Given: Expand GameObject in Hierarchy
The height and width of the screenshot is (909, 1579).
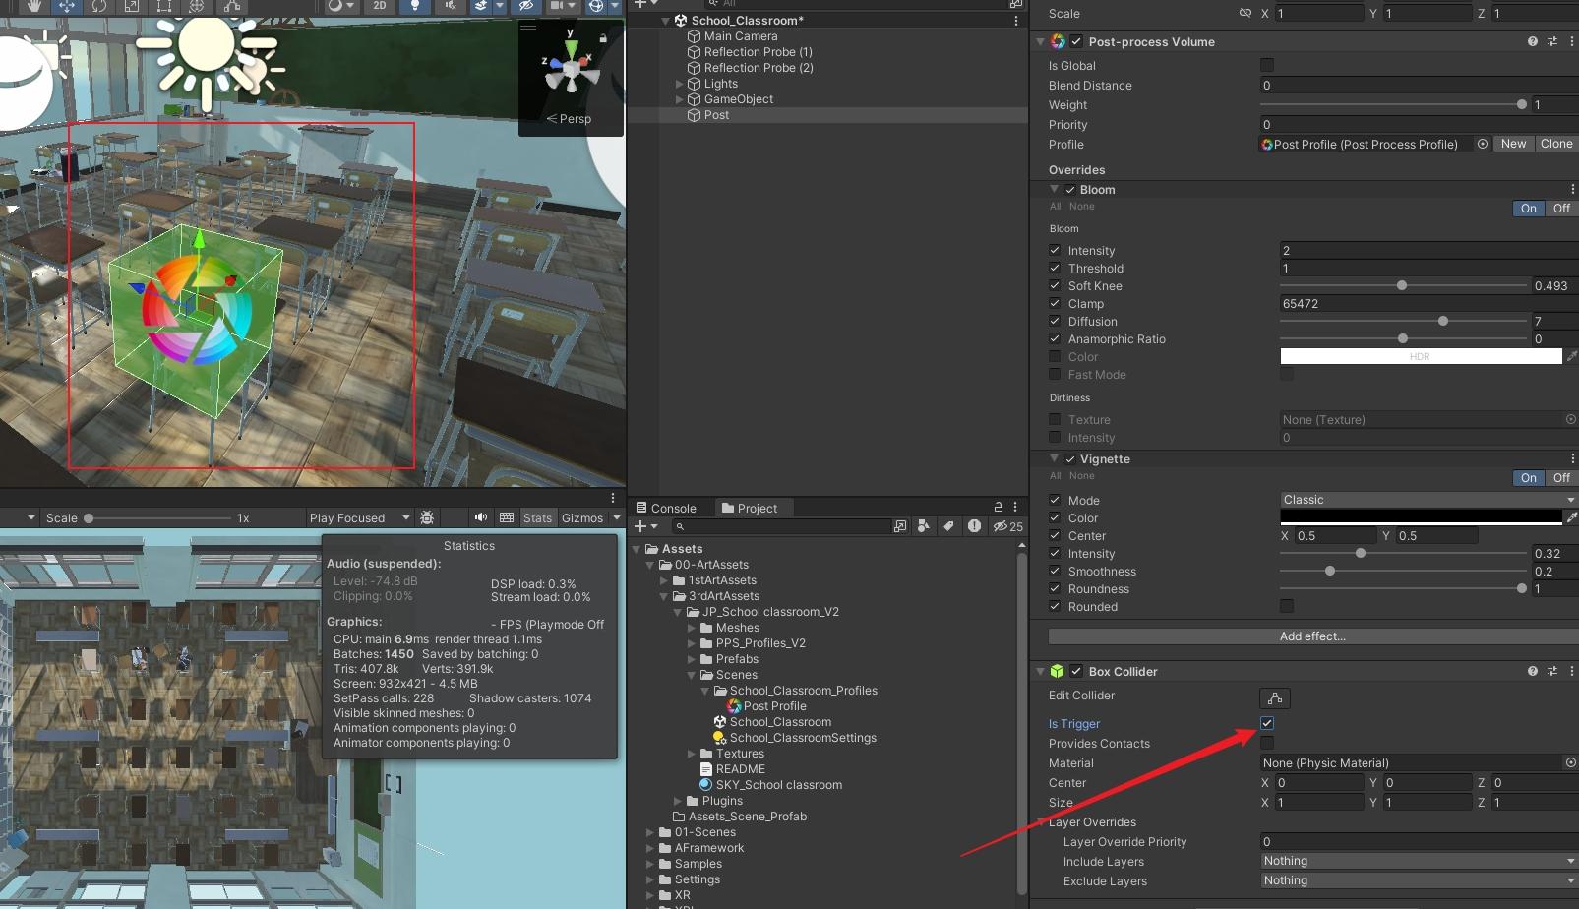Looking at the screenshot, I should pyautogui.click(x=679, y=99).
